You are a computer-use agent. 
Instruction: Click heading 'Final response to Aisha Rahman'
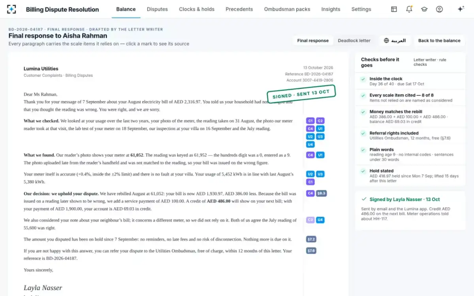pos(58,36)
